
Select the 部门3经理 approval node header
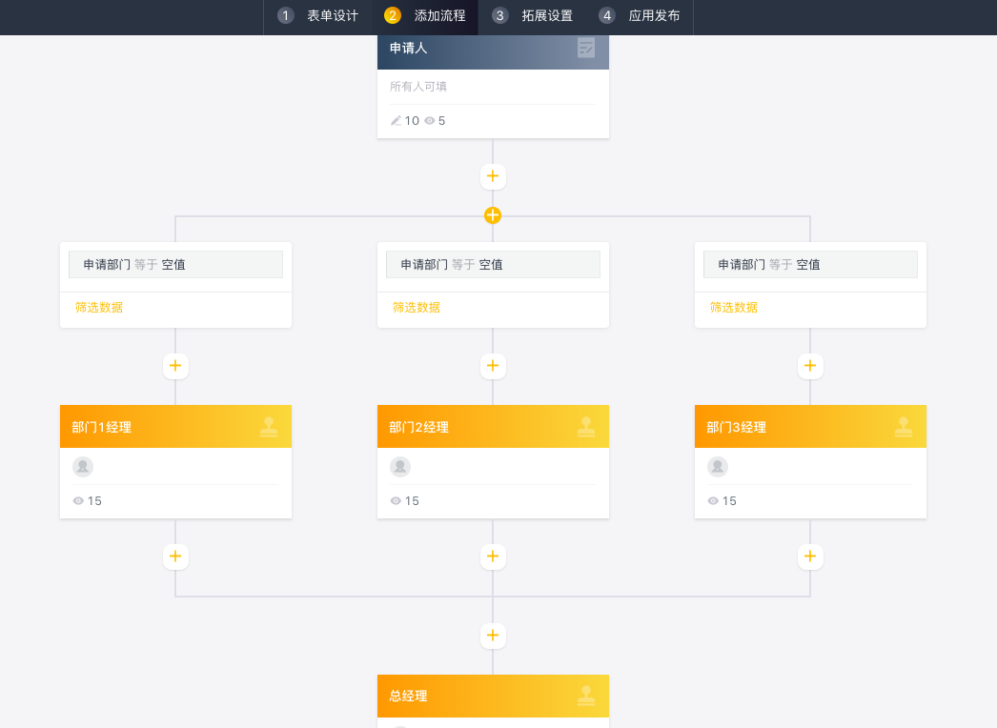[810, 427]
